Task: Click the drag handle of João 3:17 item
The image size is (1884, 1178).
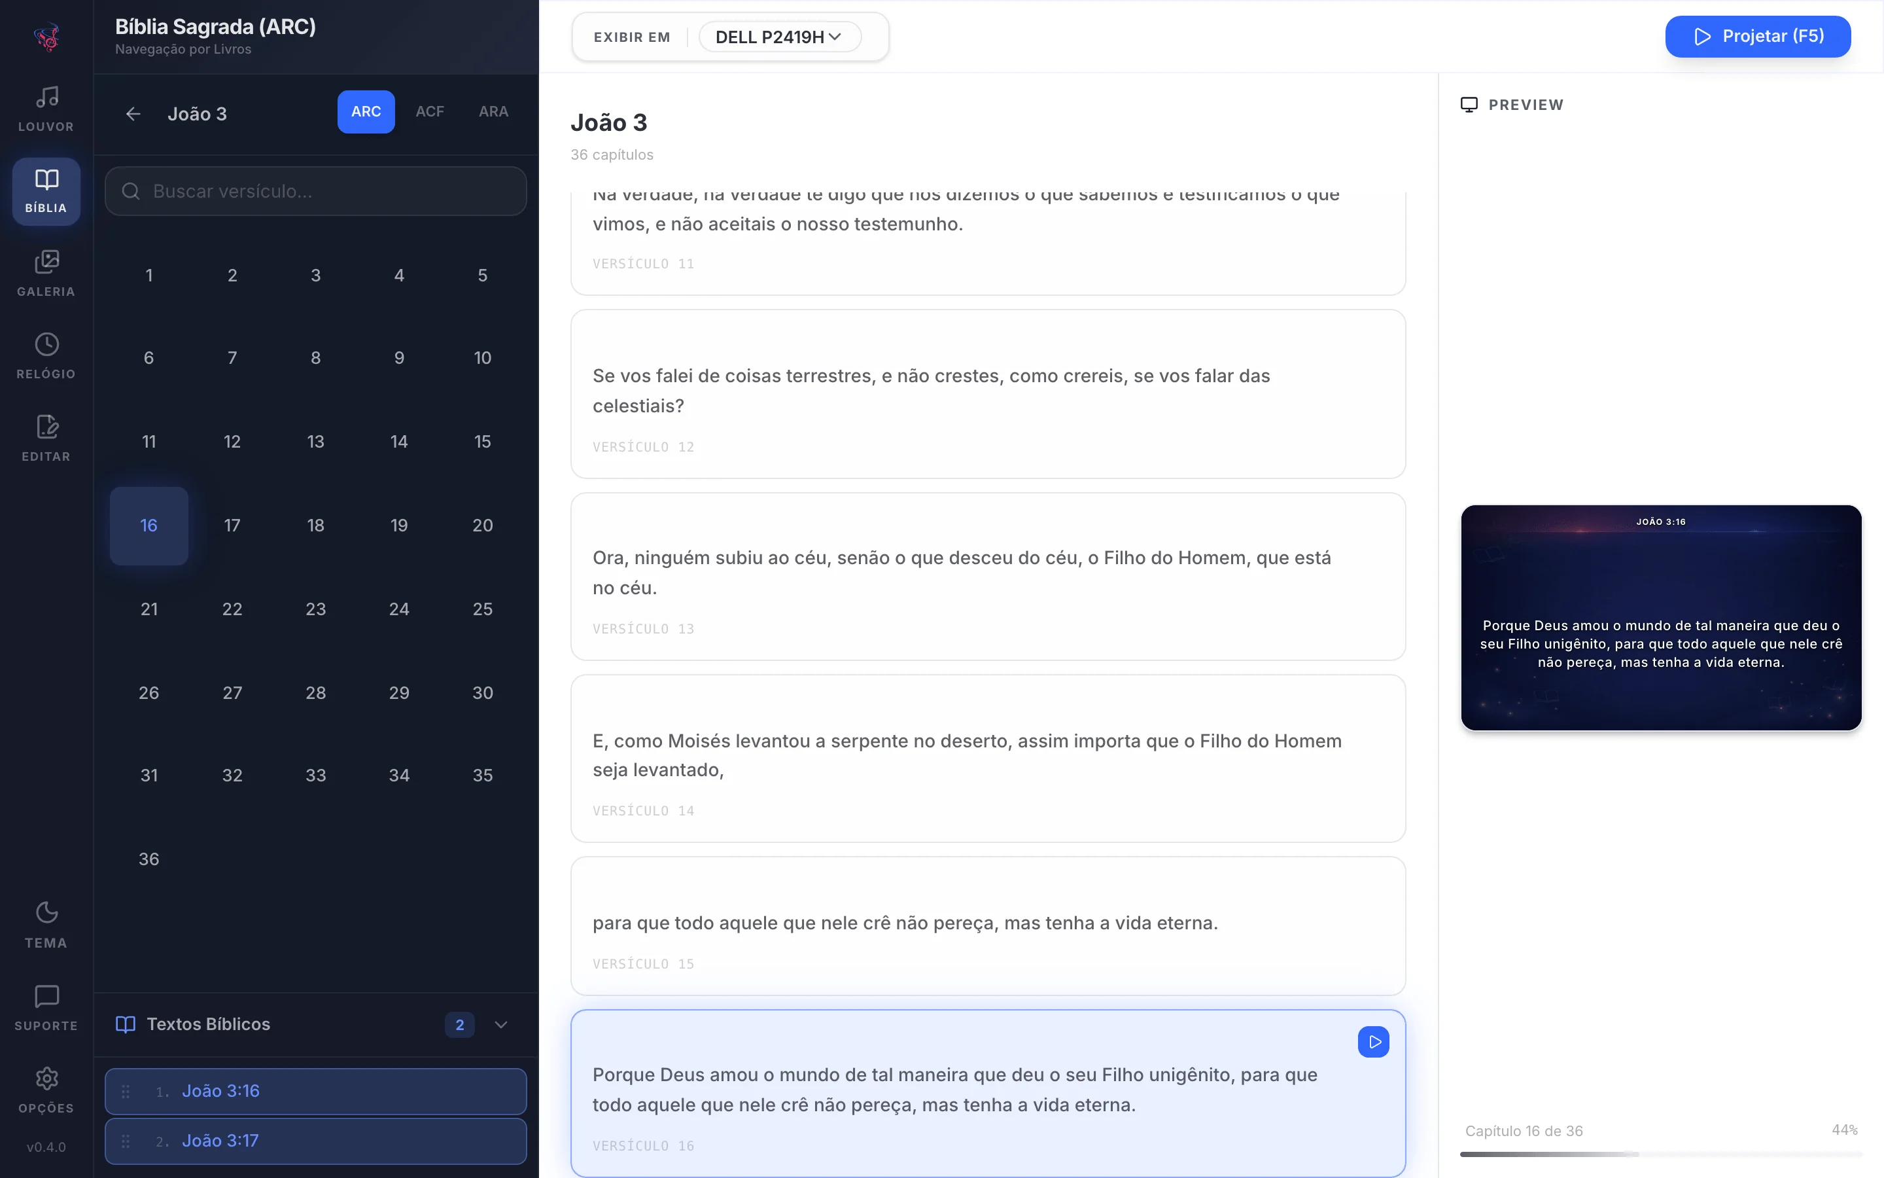Action: (126, 1141)
